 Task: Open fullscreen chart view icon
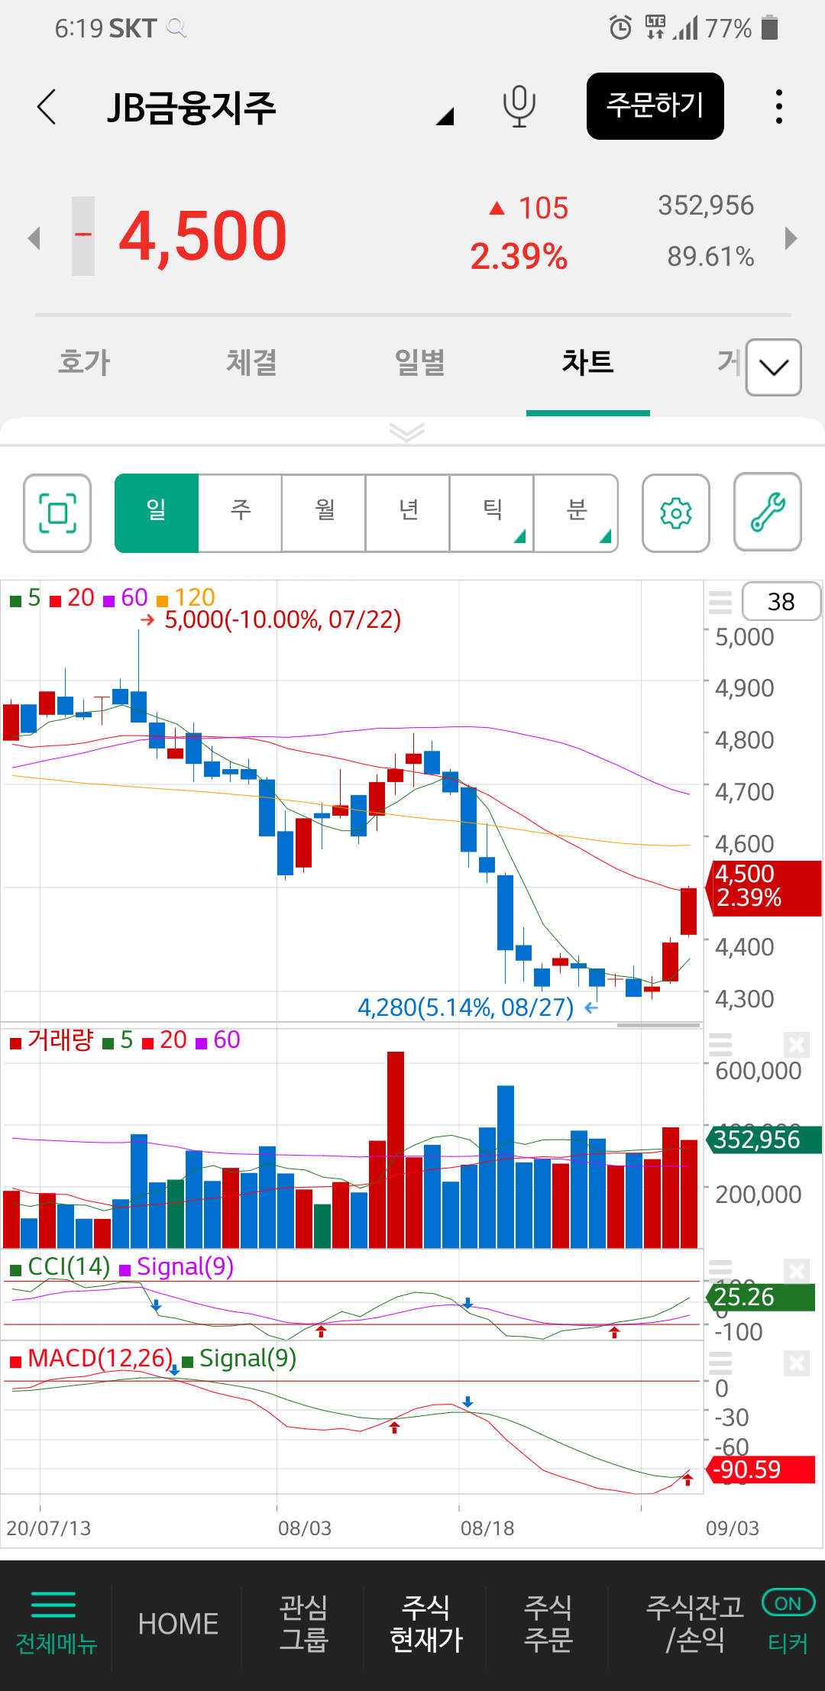click(x=57, y=512)
